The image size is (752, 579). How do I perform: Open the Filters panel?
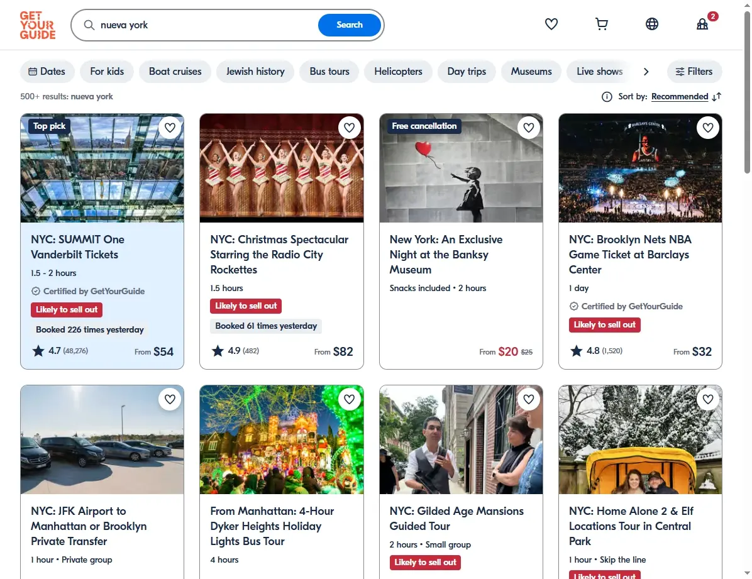tap(694, 72)
